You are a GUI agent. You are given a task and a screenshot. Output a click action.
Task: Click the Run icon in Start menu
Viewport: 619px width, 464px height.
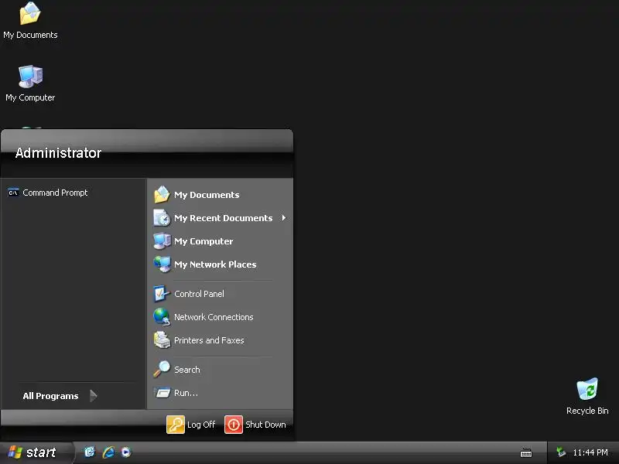[162, 393]
